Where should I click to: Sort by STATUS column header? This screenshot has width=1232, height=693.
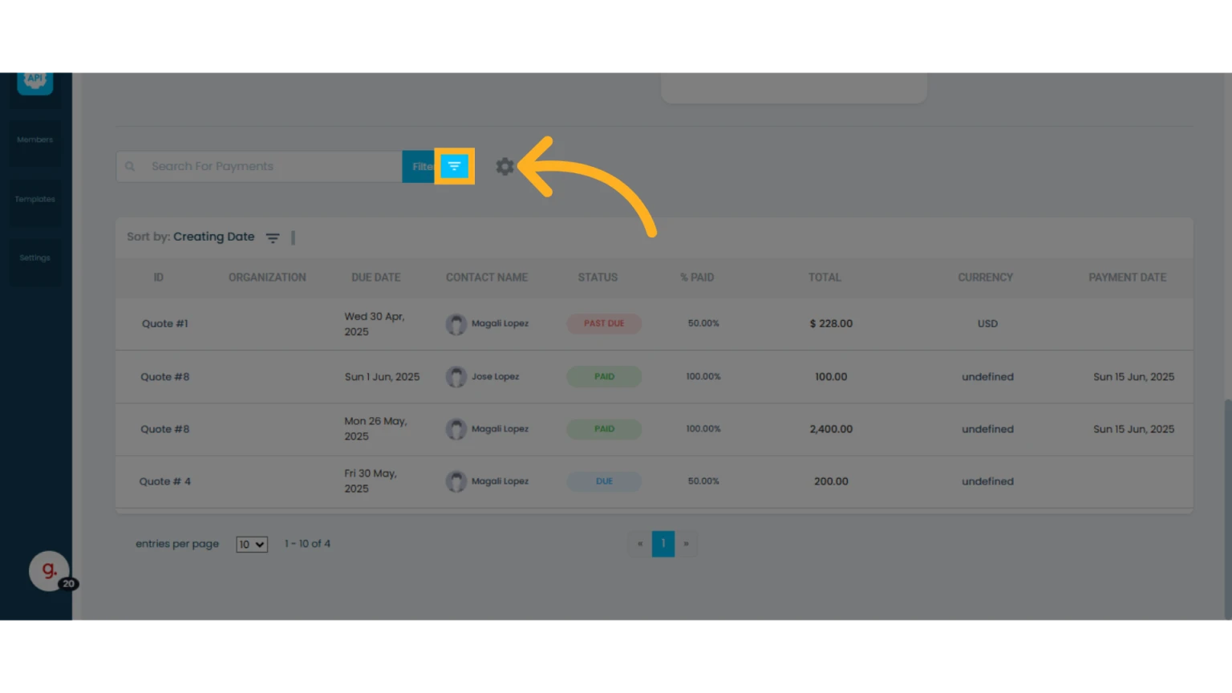[598, 278]
